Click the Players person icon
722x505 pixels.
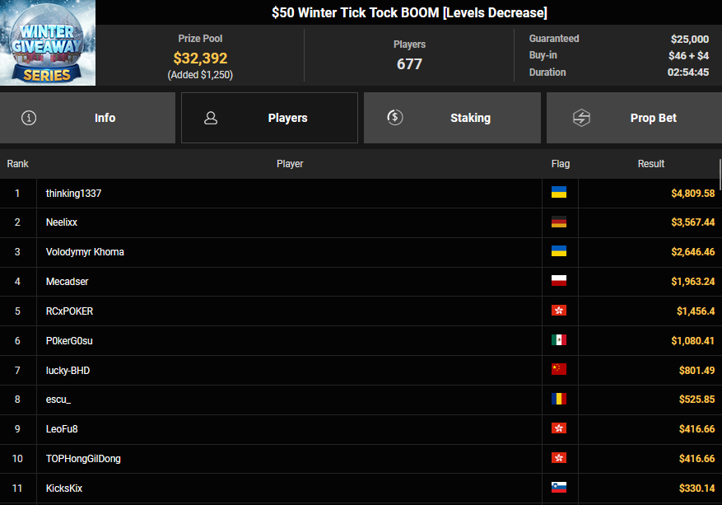pos(211,118)
